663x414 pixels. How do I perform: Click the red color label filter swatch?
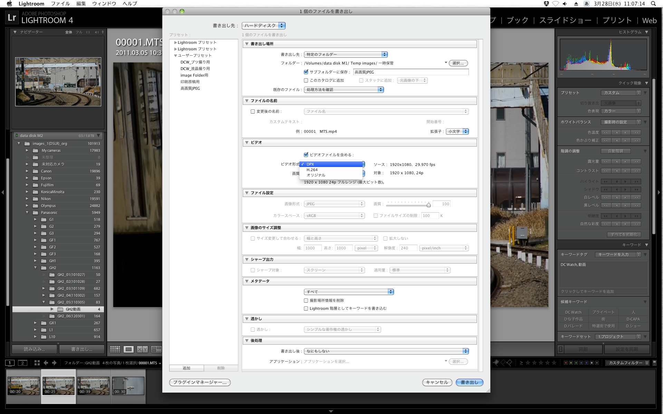pos(566,363)
